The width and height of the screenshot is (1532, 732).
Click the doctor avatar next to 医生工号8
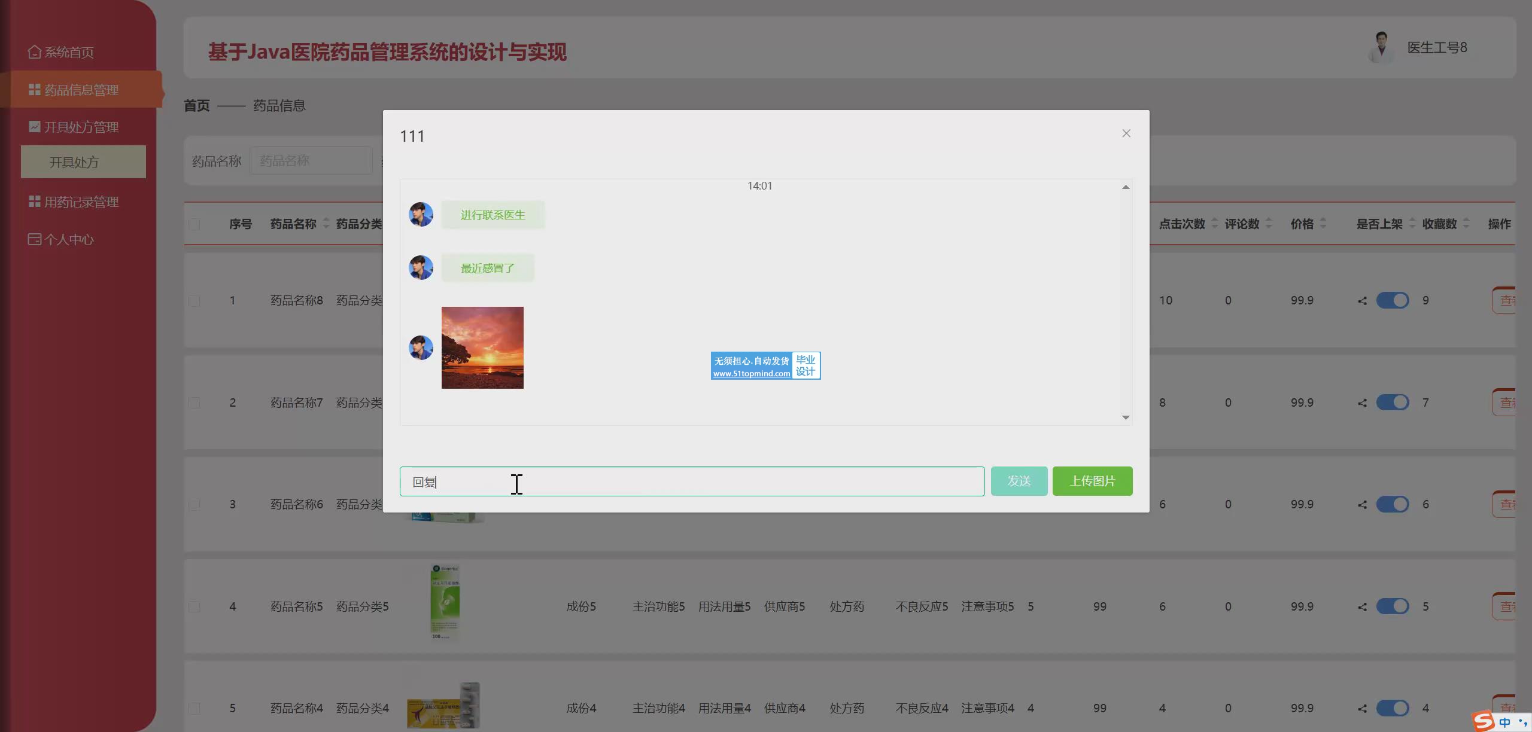point(1381,48)
